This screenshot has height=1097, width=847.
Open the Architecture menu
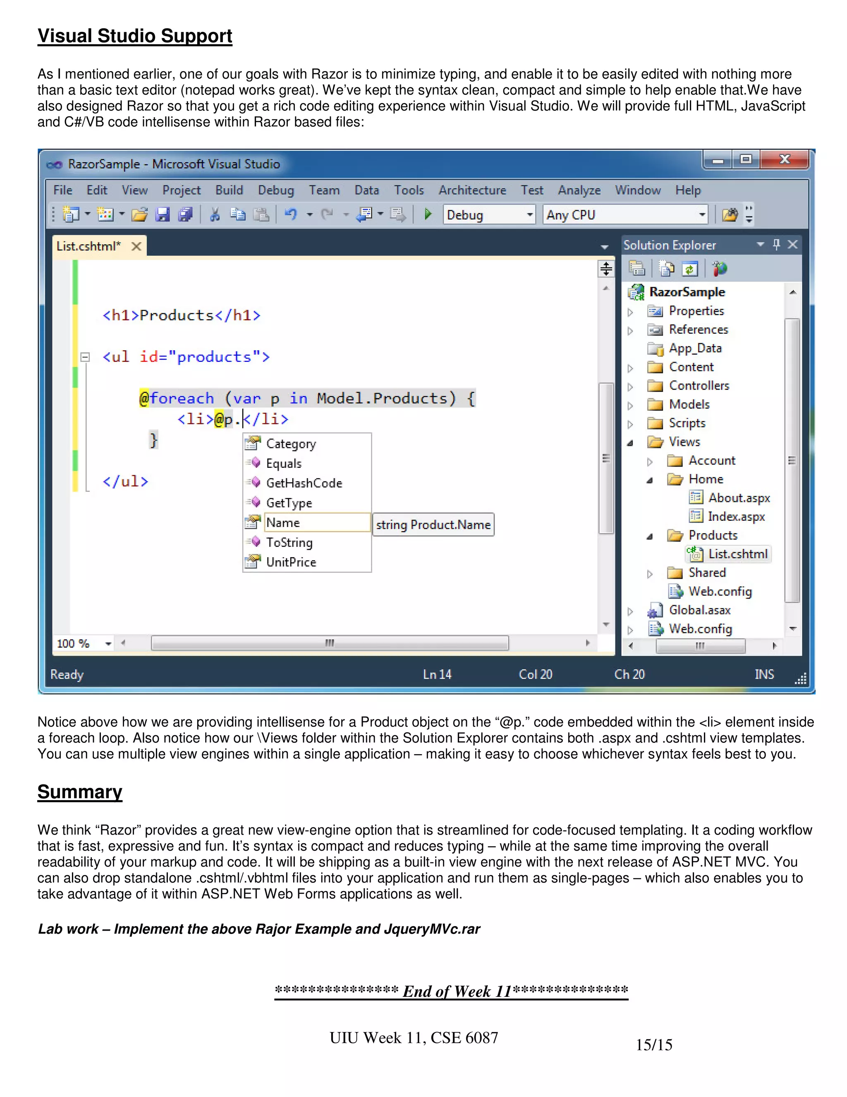(x=472, y=190)
